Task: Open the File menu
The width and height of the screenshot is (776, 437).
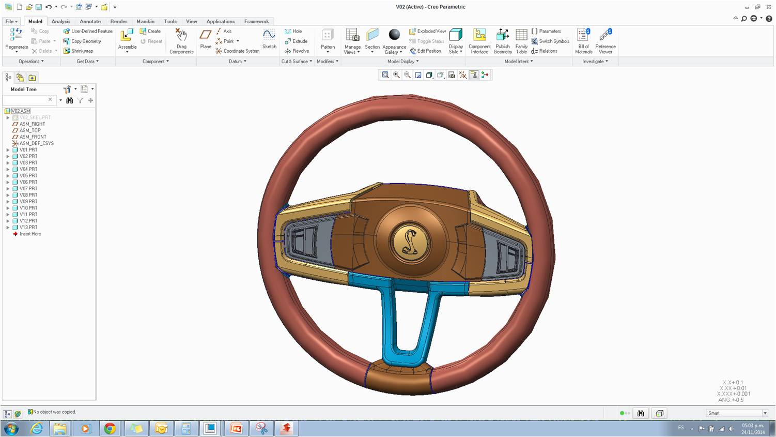Action: 11,21
